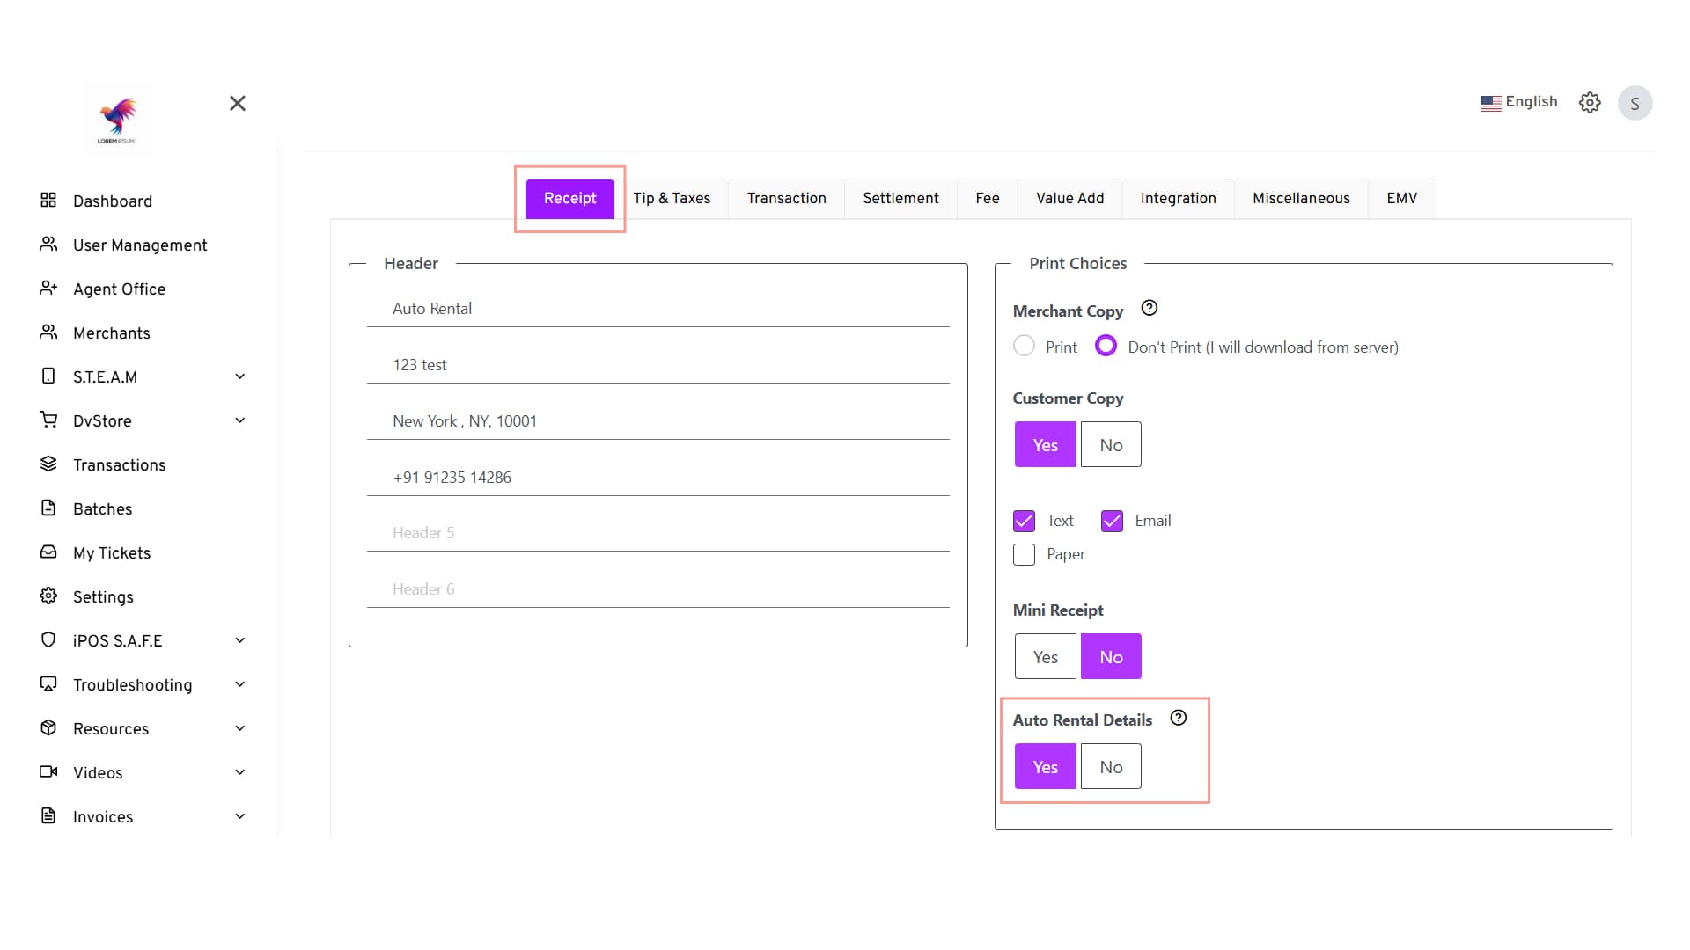Expand the iPOS S.A.F.E chevron

[240, 640]
